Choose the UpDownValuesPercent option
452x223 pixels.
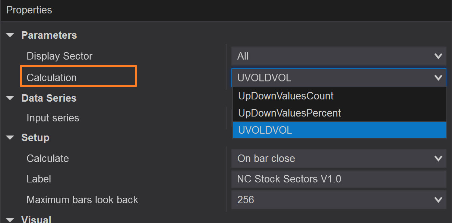coord(290,113)
